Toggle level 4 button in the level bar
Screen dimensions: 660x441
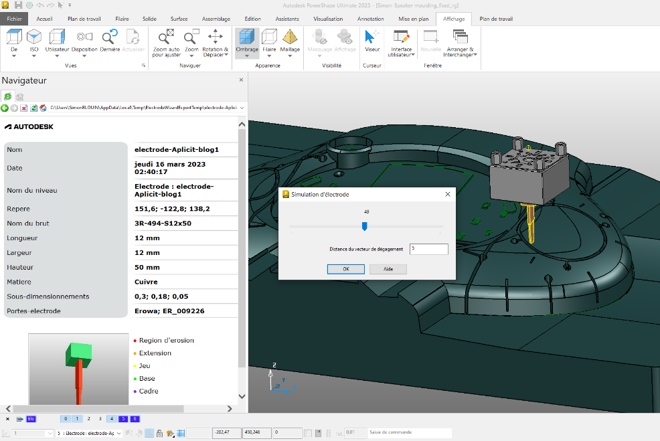112,419
